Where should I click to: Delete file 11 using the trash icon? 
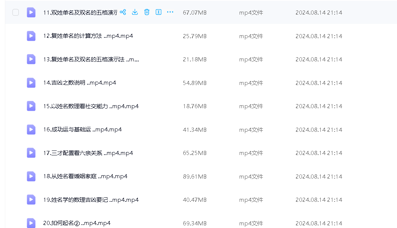pyautogui.click(x=147, y=12)
